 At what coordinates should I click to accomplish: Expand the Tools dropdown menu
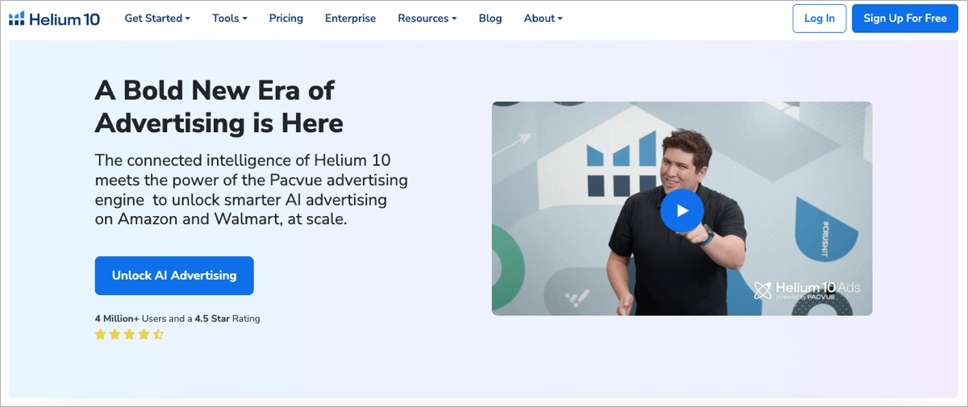(230, 19)
